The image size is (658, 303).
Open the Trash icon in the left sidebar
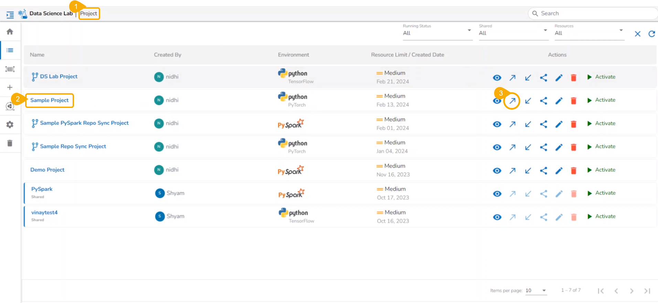click(10, 143)
